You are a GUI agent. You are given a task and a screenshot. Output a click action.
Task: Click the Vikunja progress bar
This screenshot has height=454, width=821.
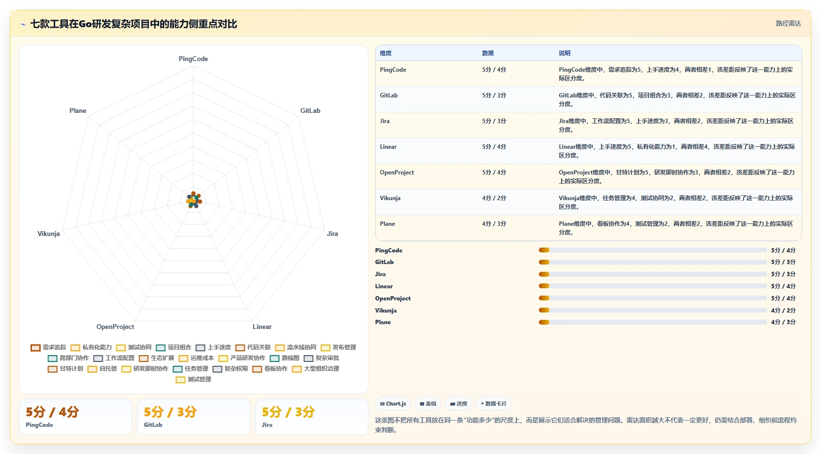653,311
